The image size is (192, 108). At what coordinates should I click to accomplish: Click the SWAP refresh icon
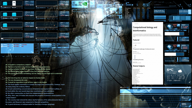[x=2, y=47]
